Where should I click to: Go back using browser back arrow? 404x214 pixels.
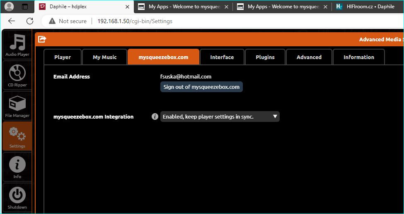12,21
